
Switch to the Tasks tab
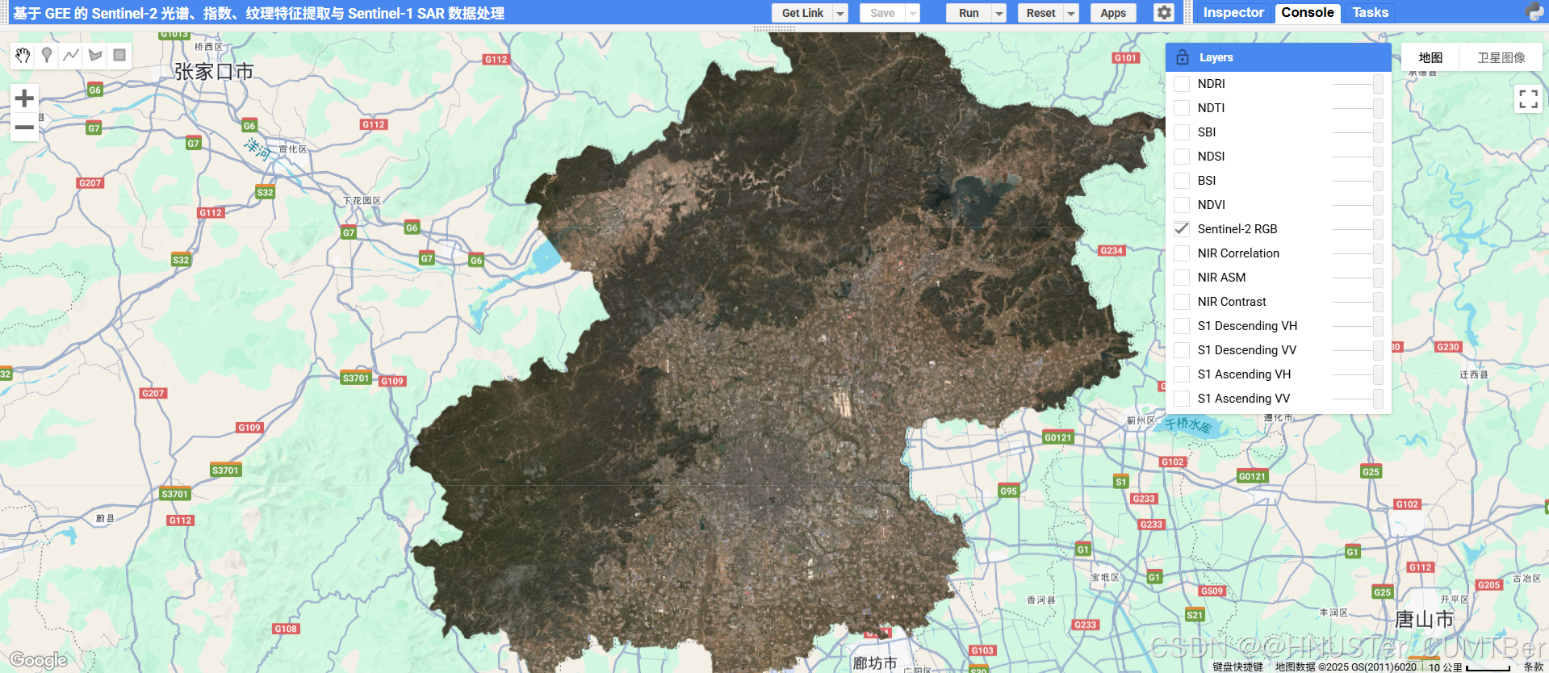pyautogui.click(x=1370, y=12)
